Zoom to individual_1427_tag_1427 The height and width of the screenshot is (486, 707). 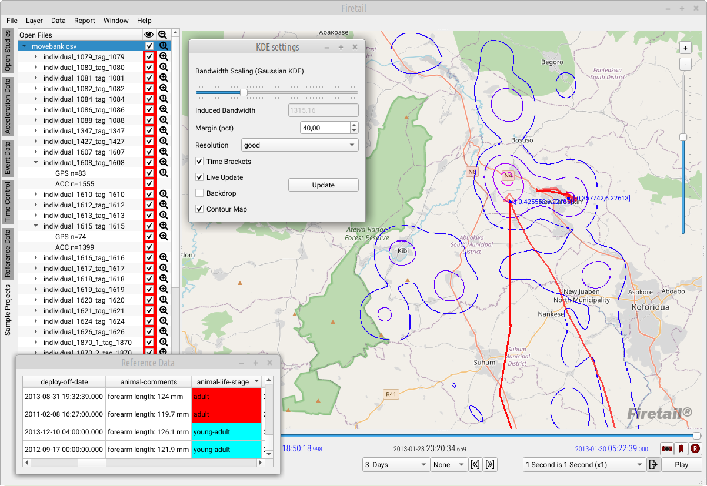[x=164, y=142]
